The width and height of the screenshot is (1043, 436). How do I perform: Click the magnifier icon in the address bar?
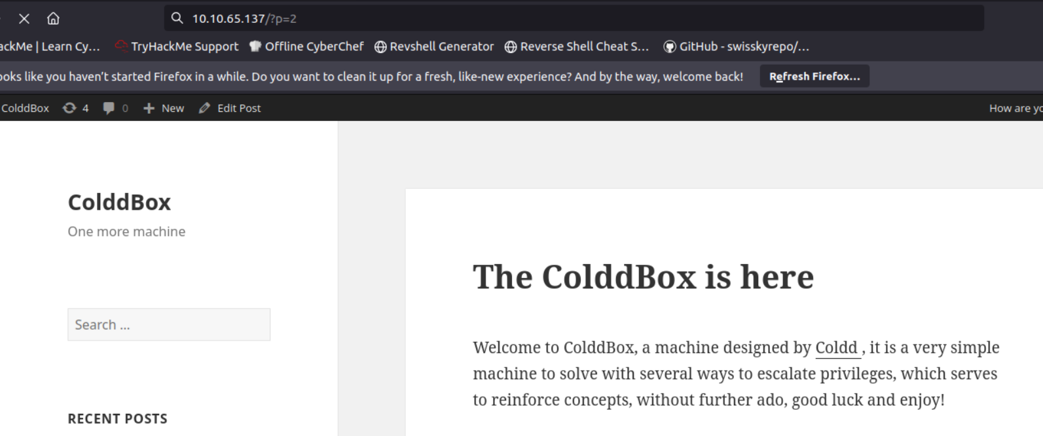click(177, 18)
